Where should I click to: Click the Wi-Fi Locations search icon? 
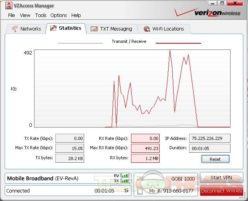pos(147,29)
